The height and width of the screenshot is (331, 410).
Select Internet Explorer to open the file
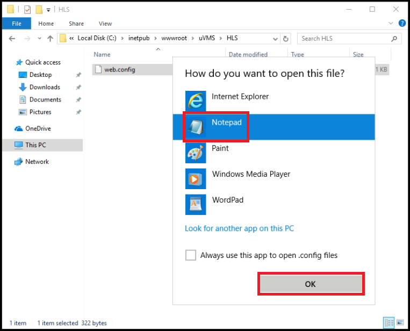(240, 97)
